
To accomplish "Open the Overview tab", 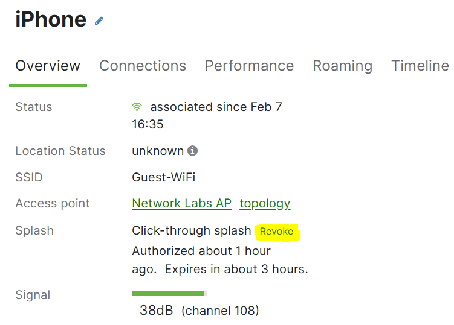I will (x=48, y=66).
